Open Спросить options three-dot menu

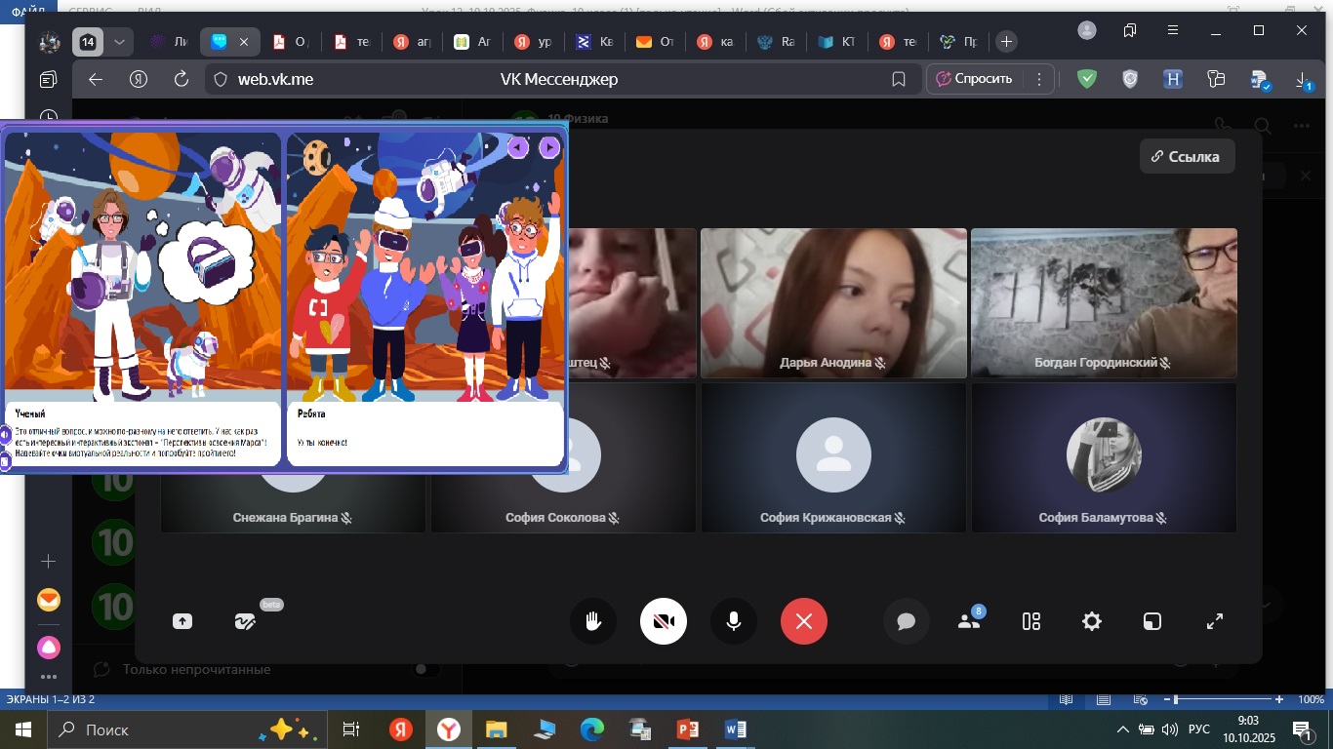coord(1039,79)
